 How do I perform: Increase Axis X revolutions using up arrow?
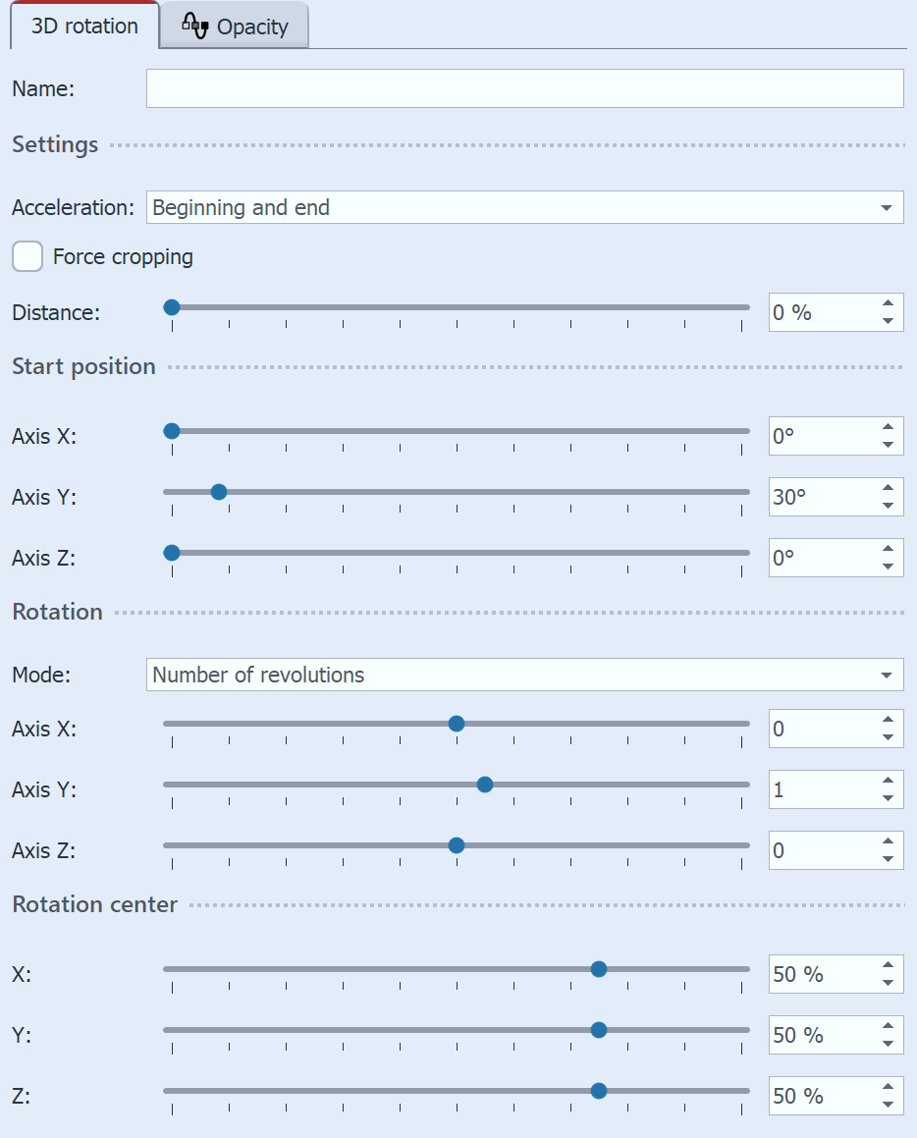[x=890, y=721]
